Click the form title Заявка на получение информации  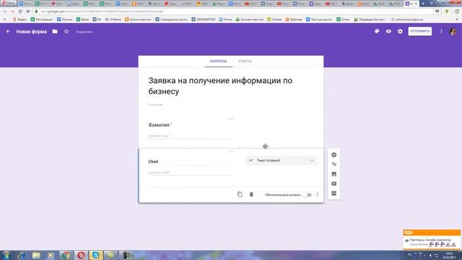coord(220,86)
